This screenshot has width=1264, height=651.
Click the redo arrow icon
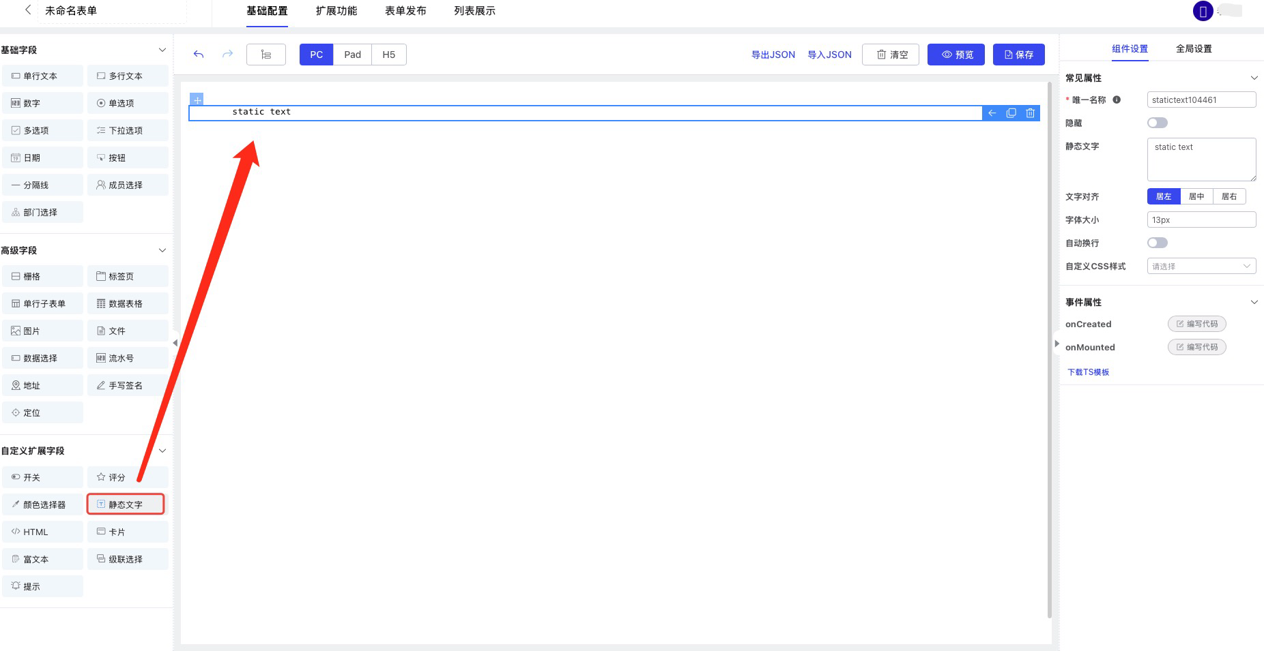point(227,55)
